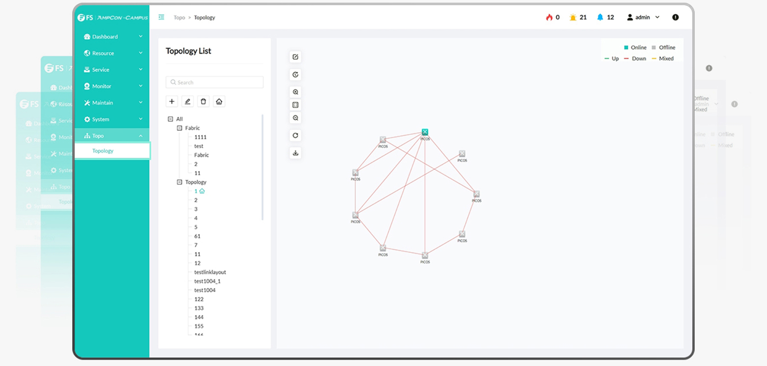Screen dimensions: 767x366
Task: Open critical alarms via the red flame icon
Action: (x=549, y=17)
